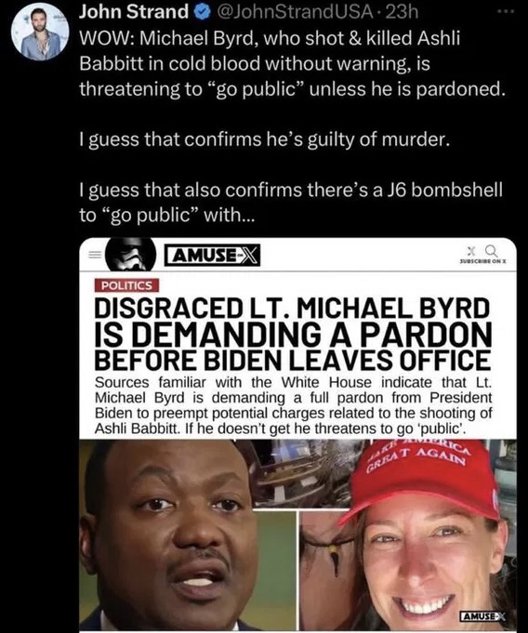Click the tweet text about go public
The image size is (528, 633).
[x=292, y=126]
